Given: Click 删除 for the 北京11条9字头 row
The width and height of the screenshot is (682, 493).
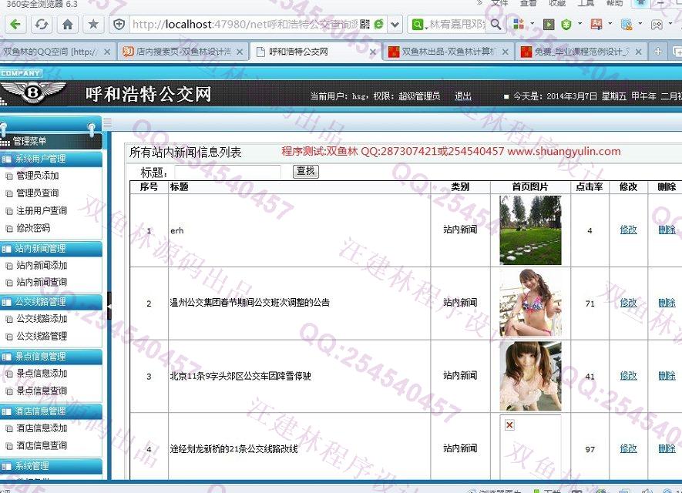Looking at the screenshot, I should click(667, 376).
